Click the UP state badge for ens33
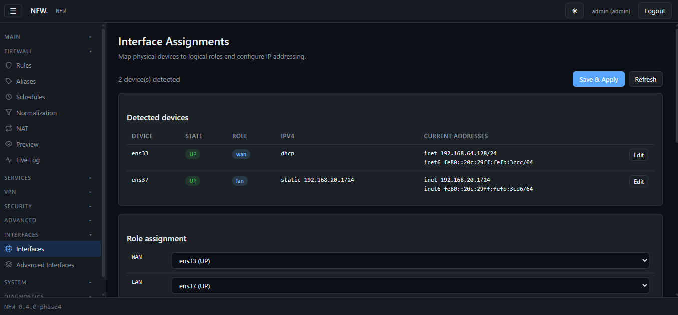Screen dimensions: 678x315 (x=193, y=154)
